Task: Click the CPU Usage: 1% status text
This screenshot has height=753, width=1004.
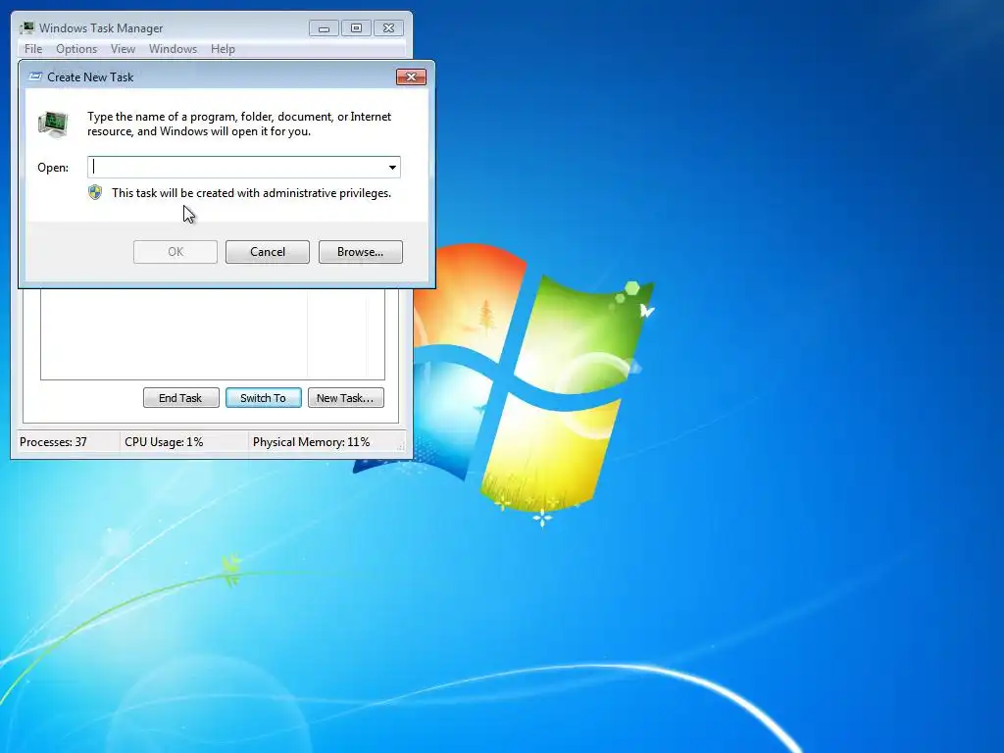Action: click(x=164, y=442)
